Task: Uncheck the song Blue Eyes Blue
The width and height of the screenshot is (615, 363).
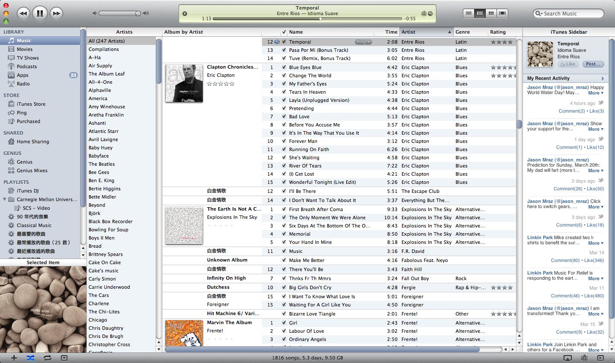Action: (284, 67)
